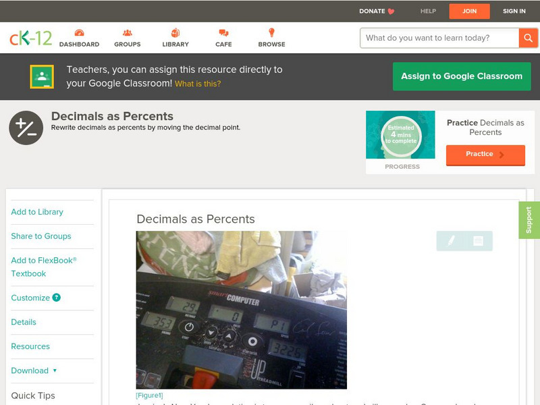The width and height of the screenshot is (540, 405).
Task: Click the treadmill computer figure image
Action: 242,310
